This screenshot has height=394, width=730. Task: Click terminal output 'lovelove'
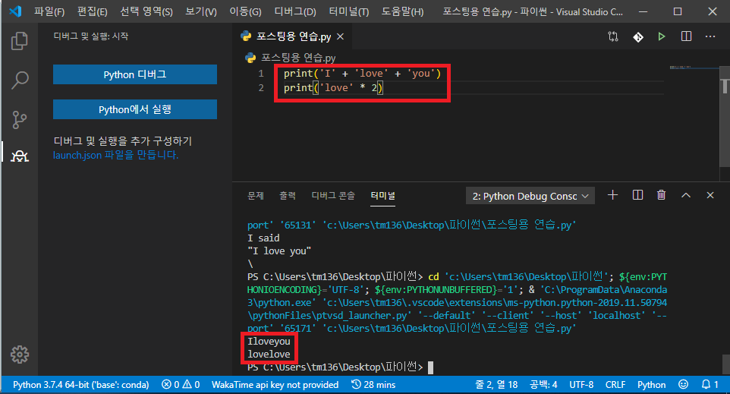click(x=269, y=355)
